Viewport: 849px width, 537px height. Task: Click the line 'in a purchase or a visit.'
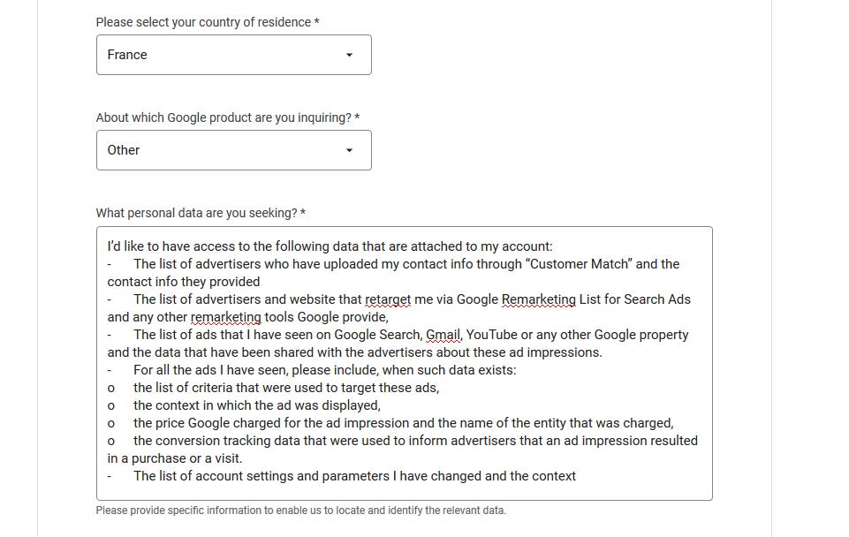click(175, 458)
